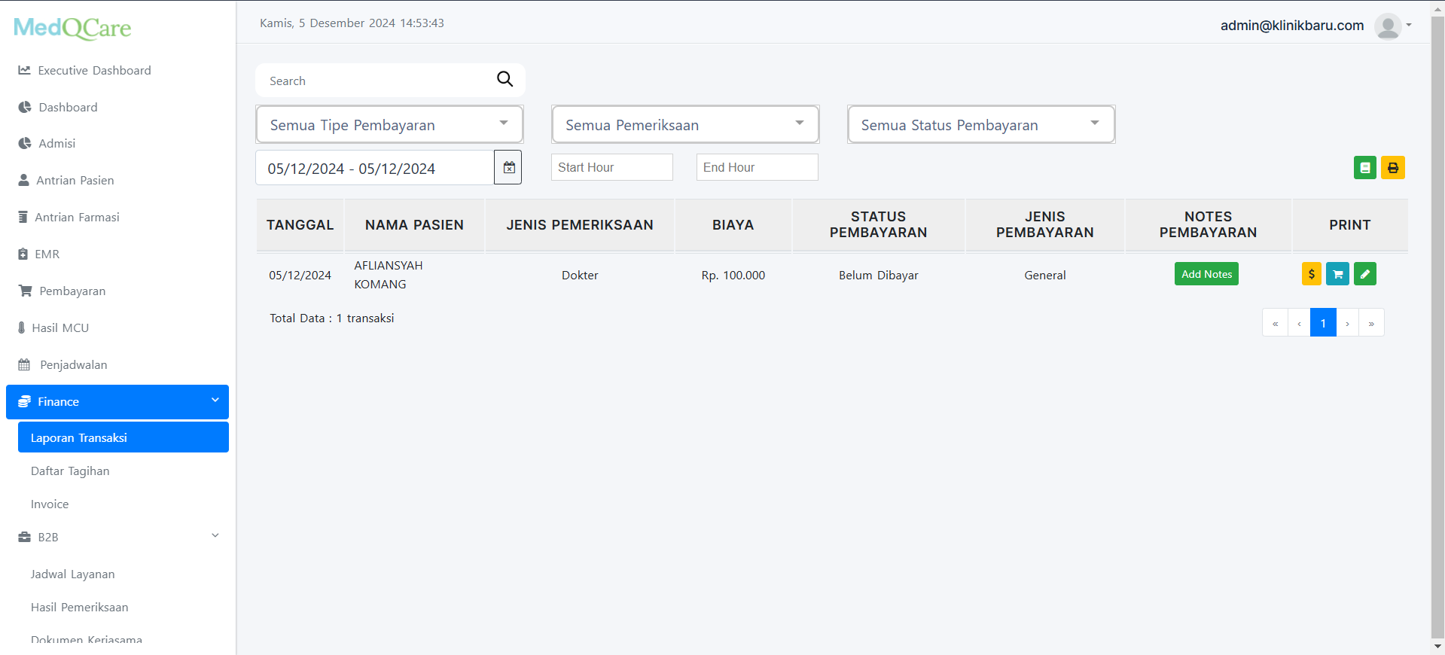Open Daftar Tagihan in sidebar
Image resolution: width=1445 pixels, height=655 pixels.
[x=70, y=471]
